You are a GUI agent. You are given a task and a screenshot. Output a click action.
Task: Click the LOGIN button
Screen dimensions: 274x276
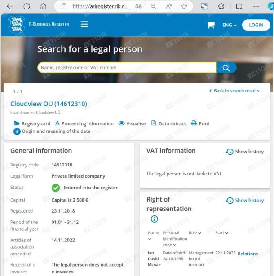pos(256,25)
